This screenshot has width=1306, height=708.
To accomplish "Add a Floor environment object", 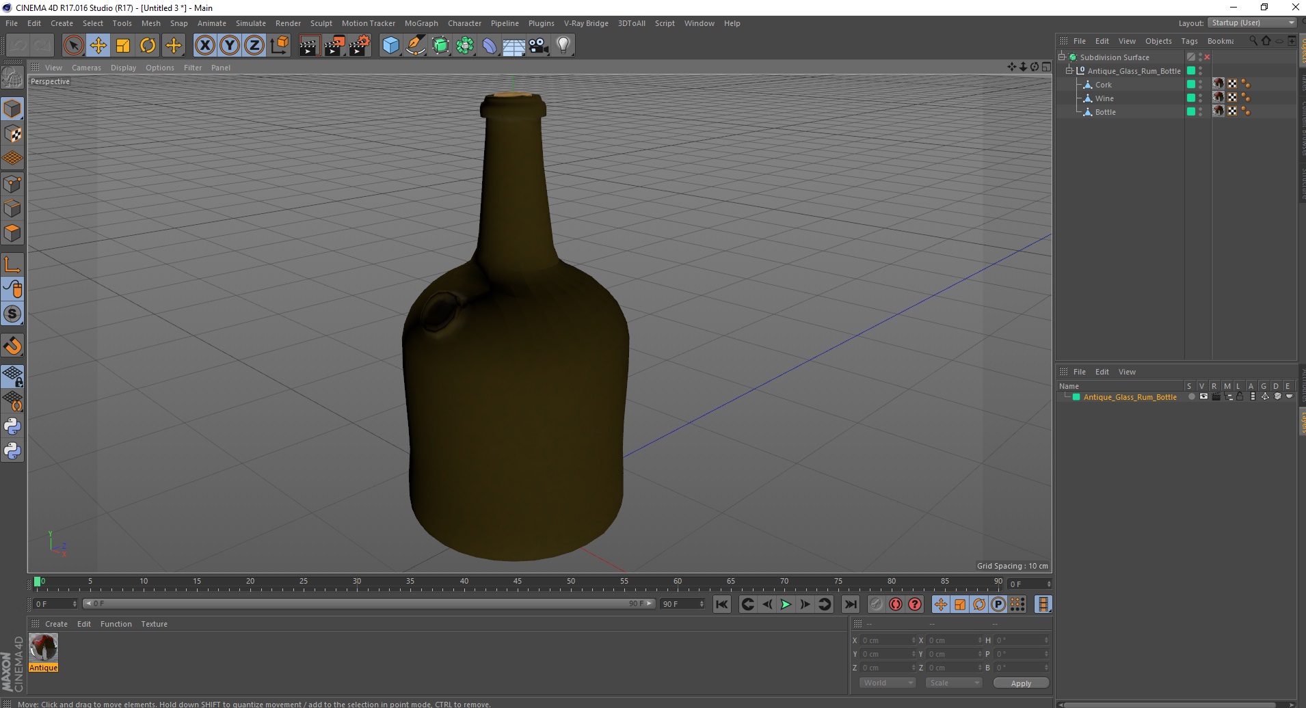I will pos(514,46).
